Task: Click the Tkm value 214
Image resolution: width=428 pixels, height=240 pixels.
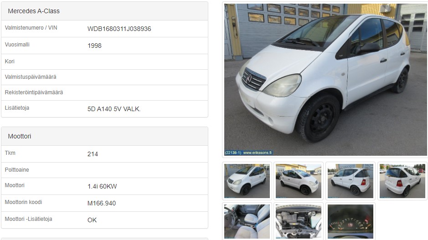Action: click(93, 154)
